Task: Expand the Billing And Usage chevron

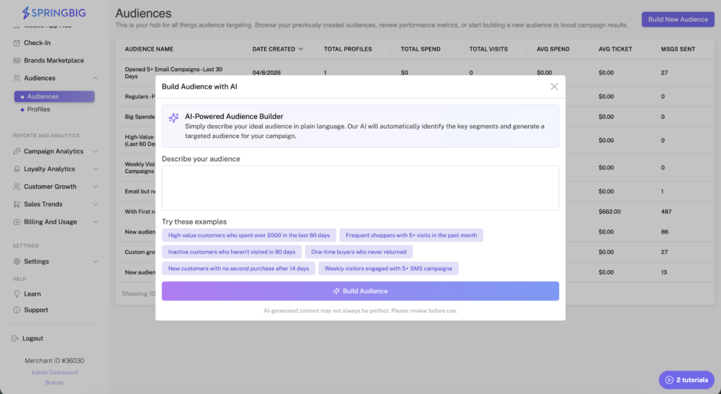Action: click(95, 222)
